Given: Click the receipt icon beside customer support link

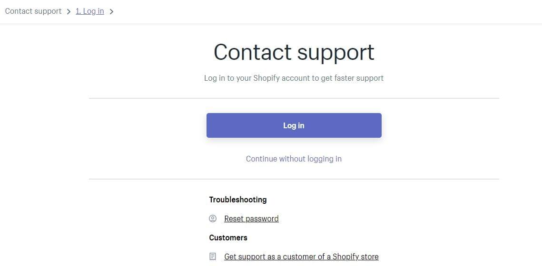Looking at the screenshot, I should [x=213, y=256].
